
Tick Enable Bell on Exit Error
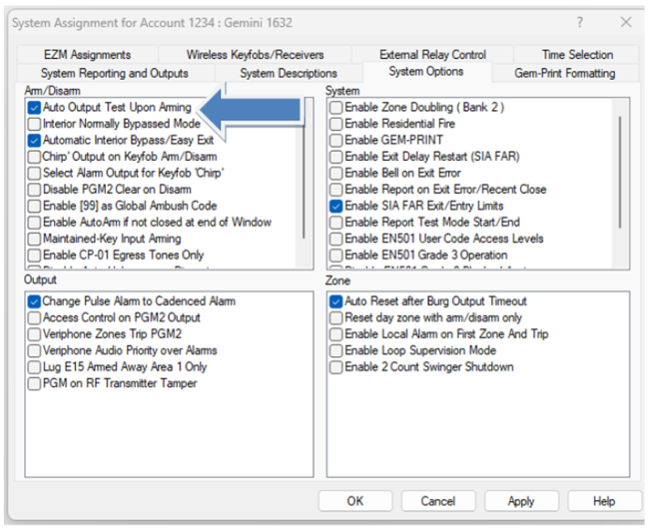coord(336,173)
